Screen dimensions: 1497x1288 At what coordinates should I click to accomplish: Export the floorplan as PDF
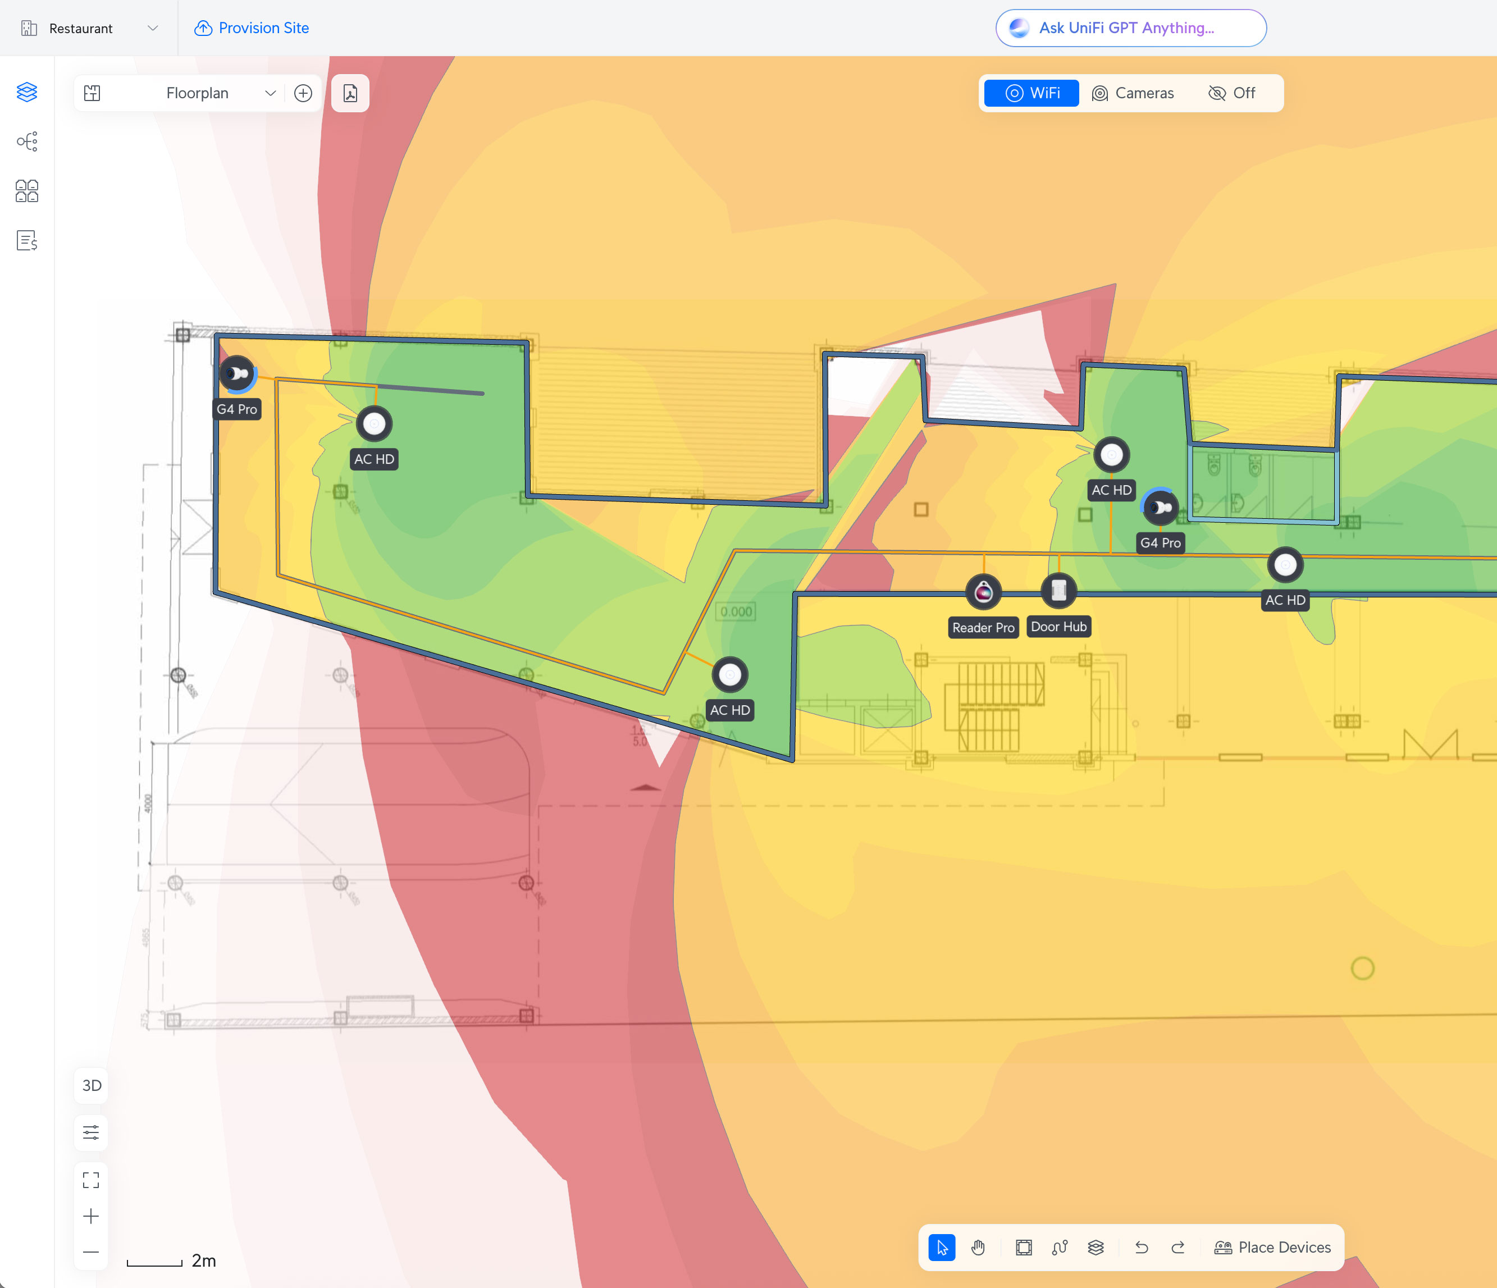(x=350, y=93)
